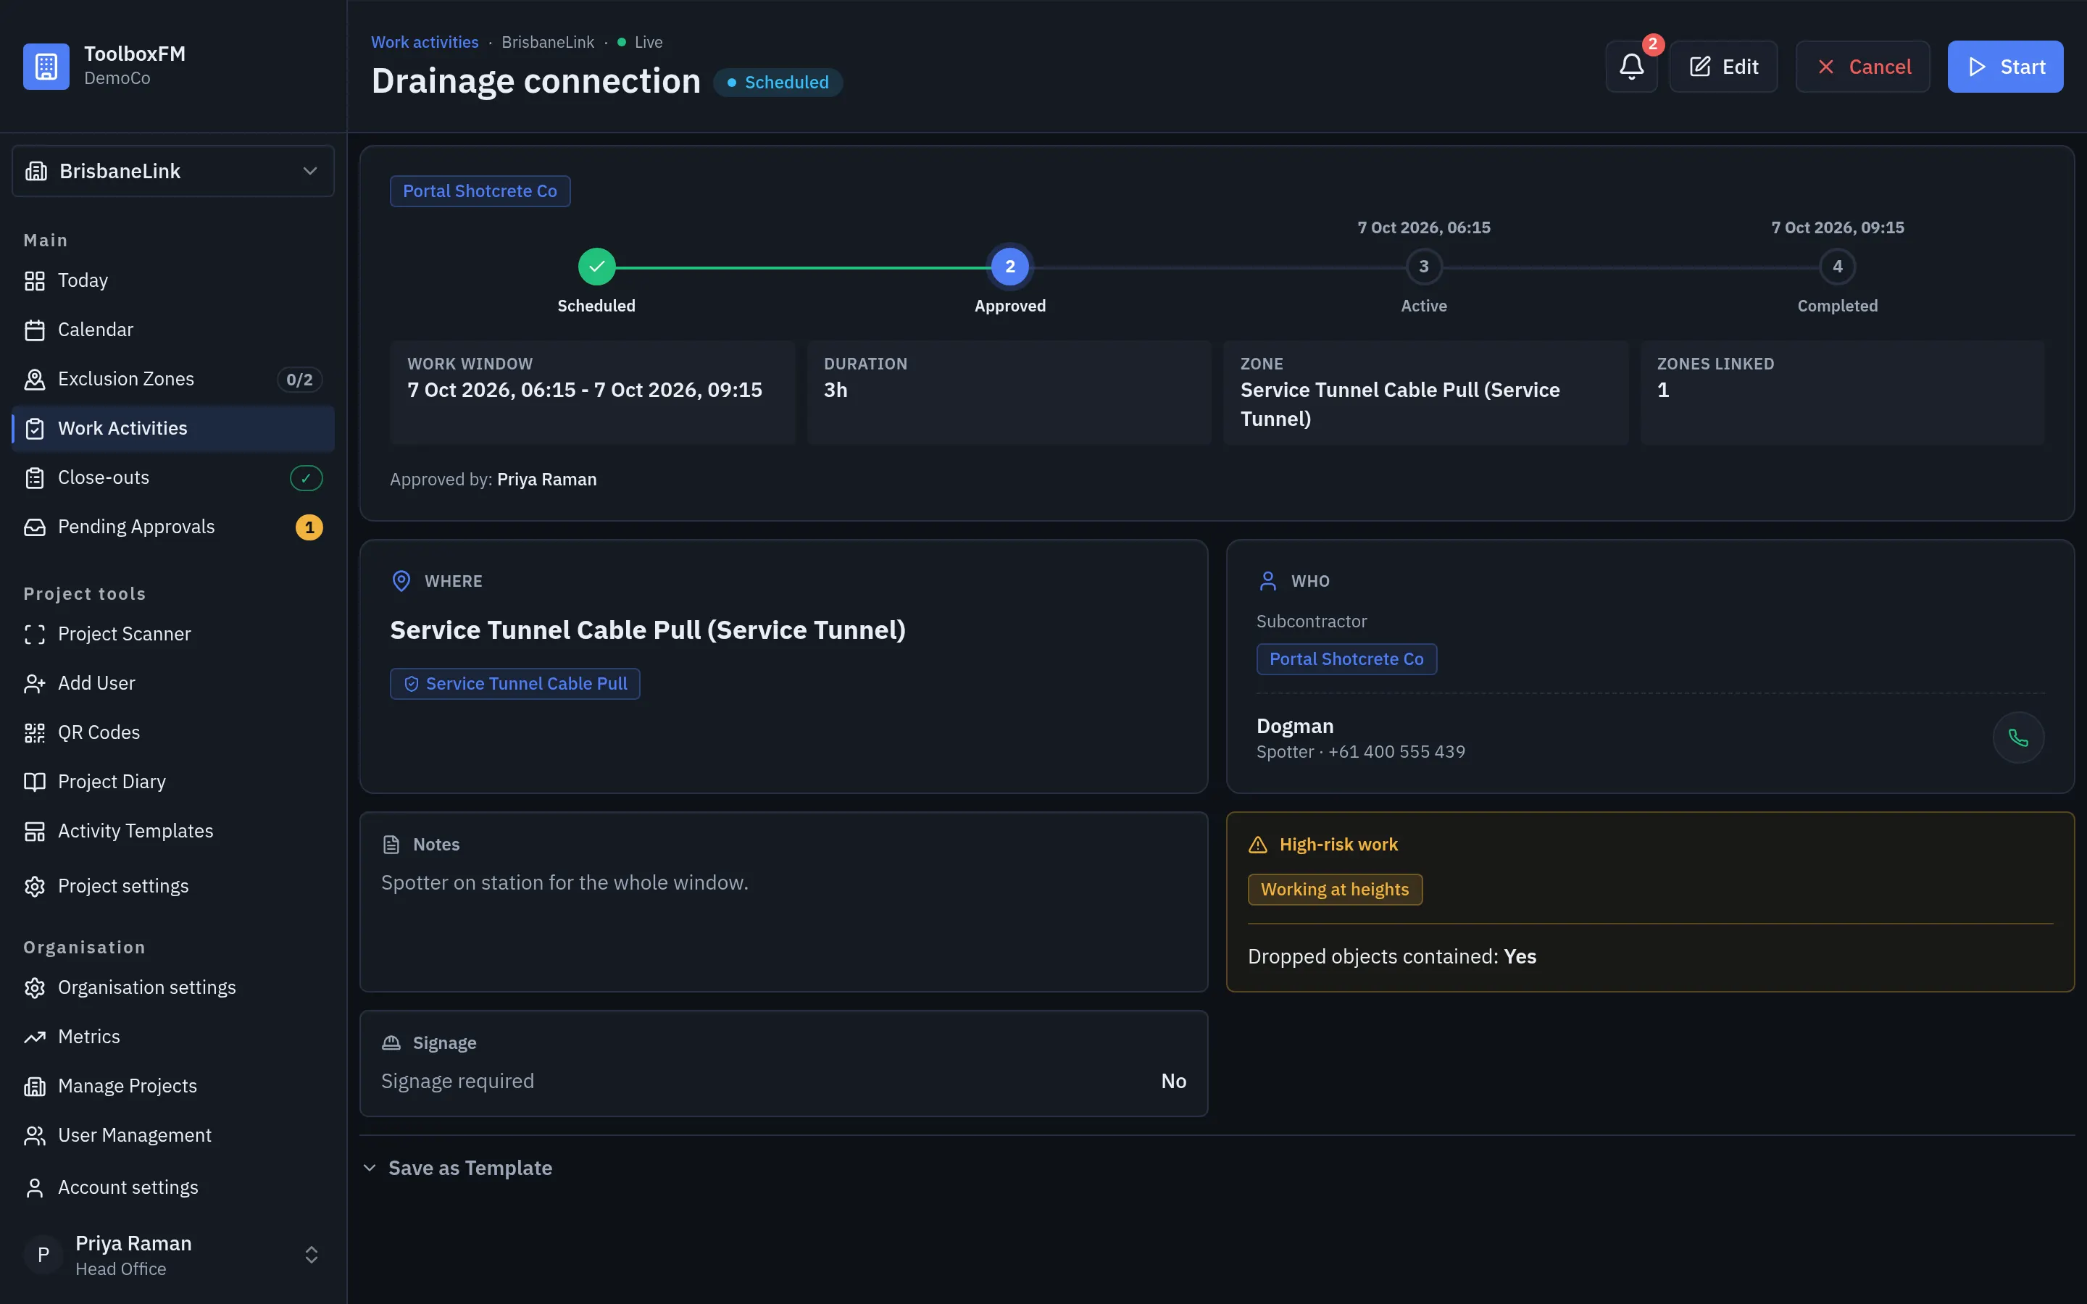Viewport: 2087px width, 1304px height.
Task: Open the BrisbaneLink project dropdown
Action: click(x=173, y=171)
